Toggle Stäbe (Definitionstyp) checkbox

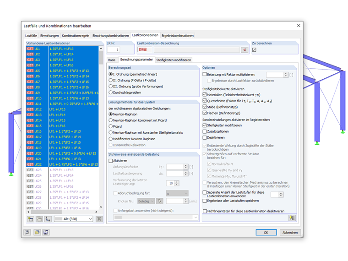(x=205, y=107)
